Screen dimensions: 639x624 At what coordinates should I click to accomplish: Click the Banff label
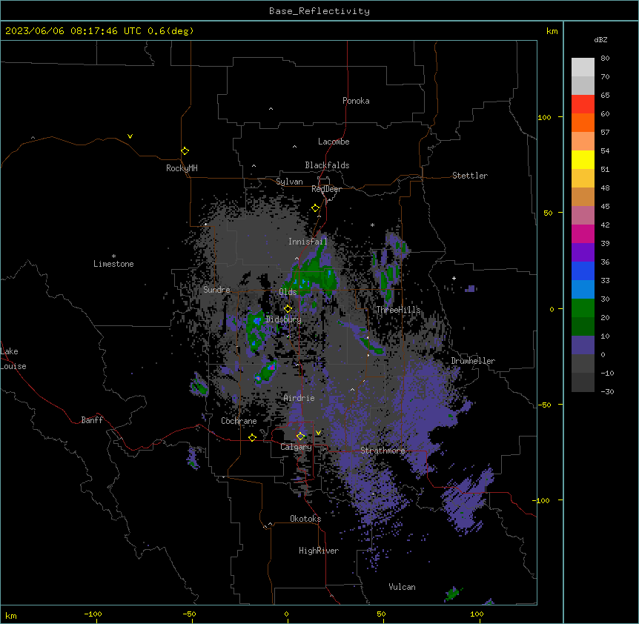click(92, 420)
